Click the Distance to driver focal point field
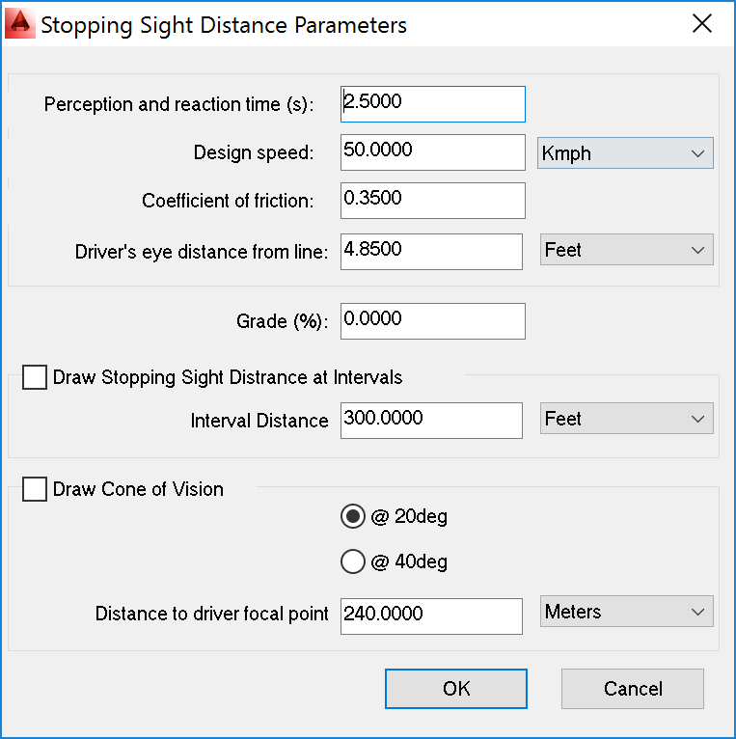This screenshot has width=736, height=739. coord(431,616)
